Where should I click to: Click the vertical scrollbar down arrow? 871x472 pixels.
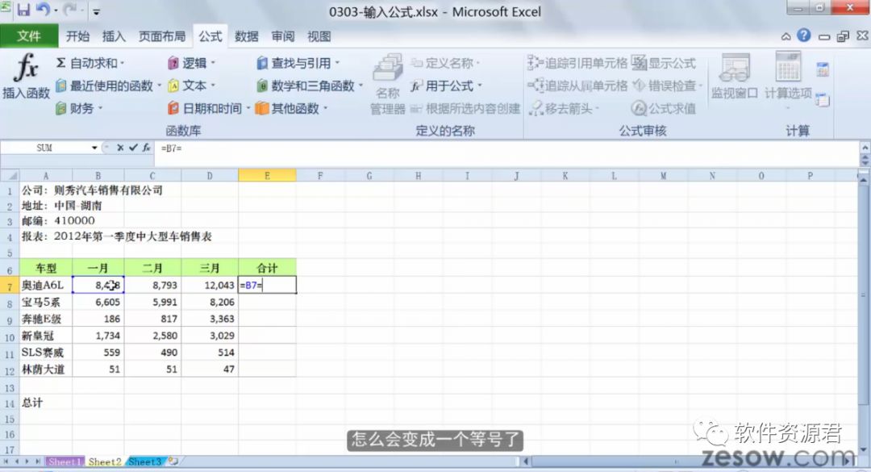point(865,449)
